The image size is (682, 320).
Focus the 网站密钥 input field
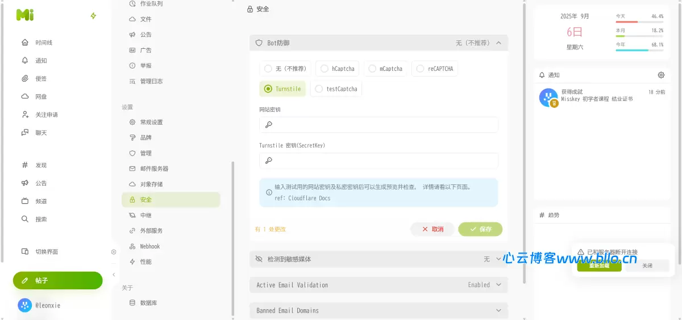click(379, 125)
